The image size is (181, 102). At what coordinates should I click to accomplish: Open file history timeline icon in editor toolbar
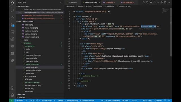tap(144, 3)
